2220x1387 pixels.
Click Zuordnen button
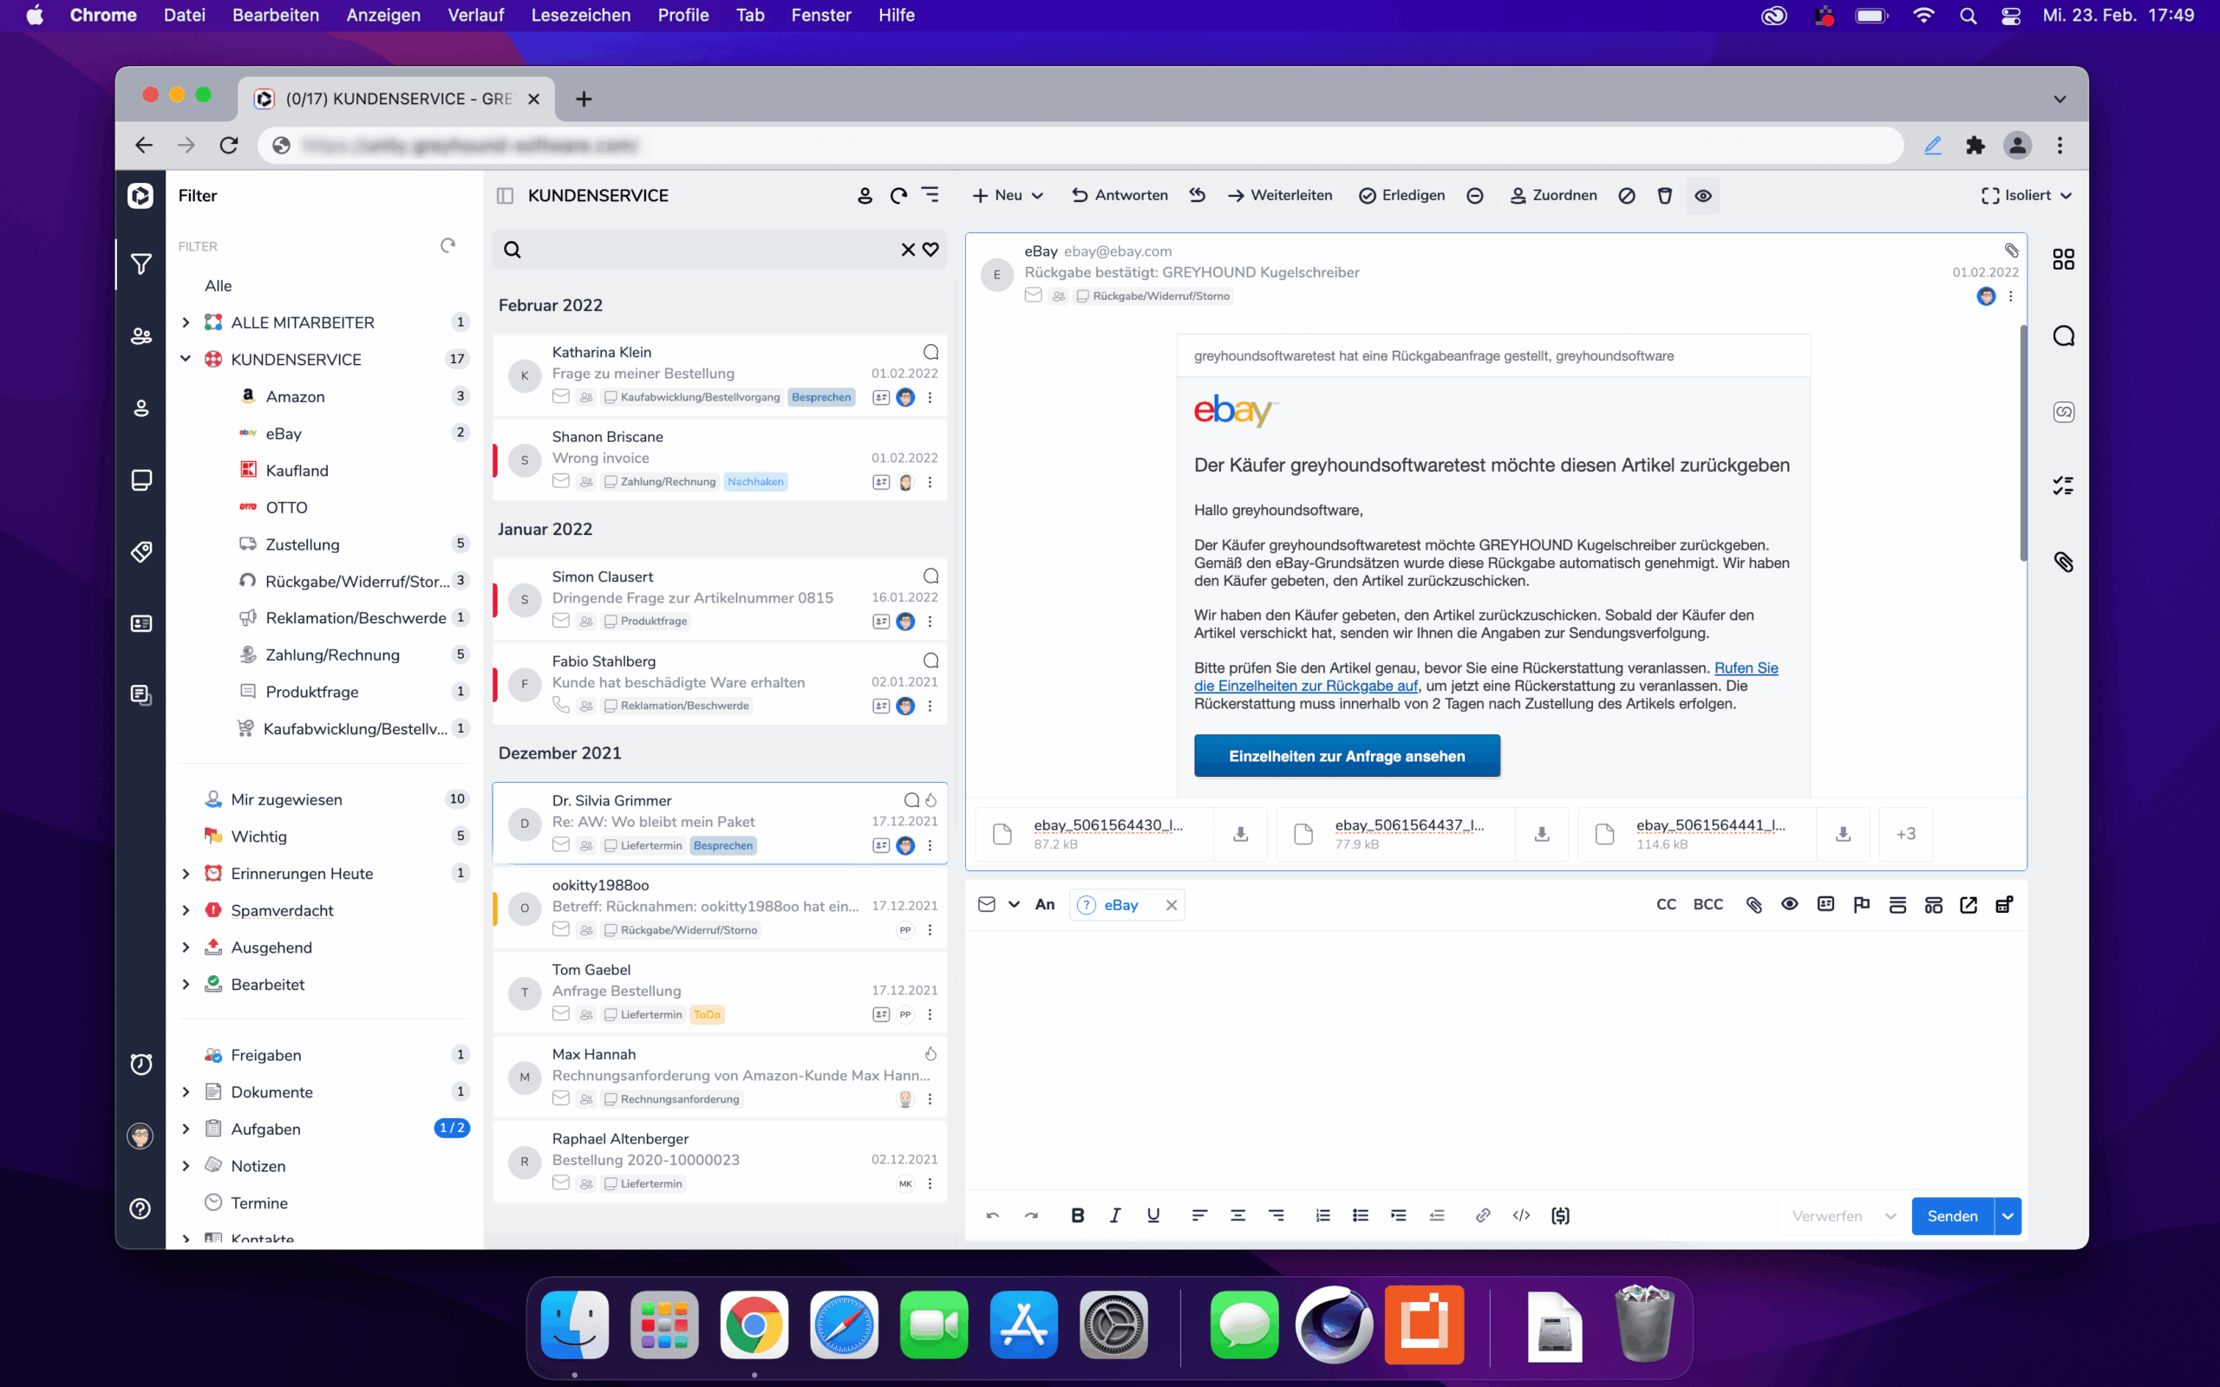pyautogui.click(x=1553, y=195)
